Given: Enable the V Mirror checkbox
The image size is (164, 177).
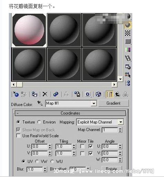Looking at the screenshot, I should pyautogui.click(x=82, y=153).
